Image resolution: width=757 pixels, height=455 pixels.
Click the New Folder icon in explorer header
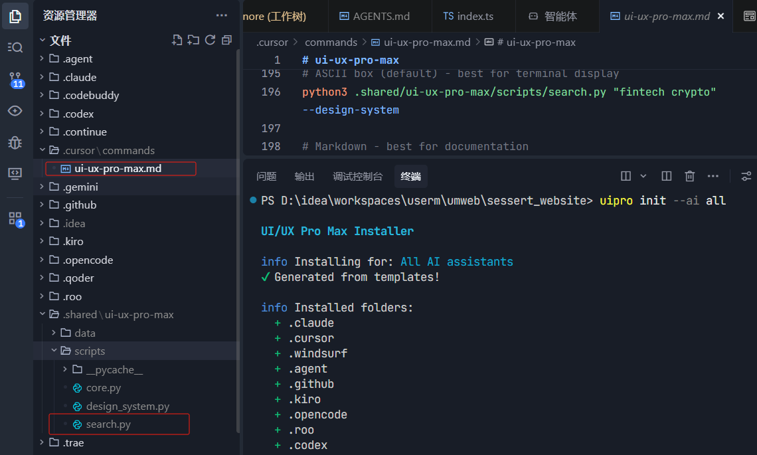pyautogui.click(x=193, y=41)
